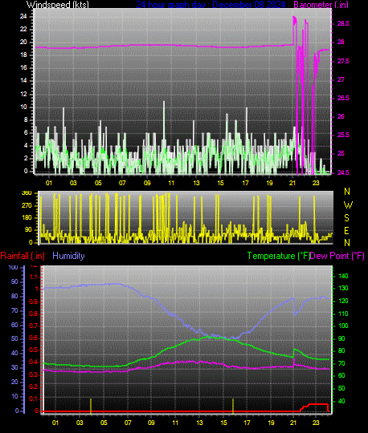
Task: Click the '180' wind direction scale value
Action: coord(27,217)
